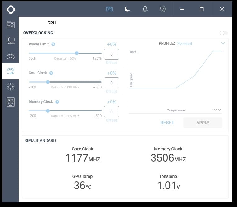The height and width of the screenshot is (207, 237).
Task: Toggle night mode moon icon
Action: (127, 9)
